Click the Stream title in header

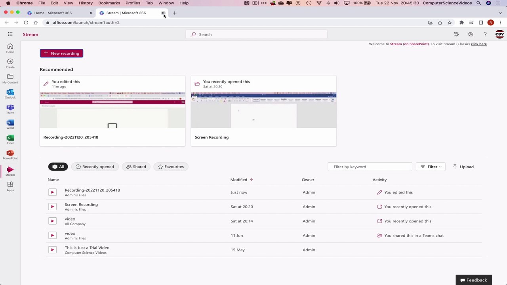tap(30, 34)
